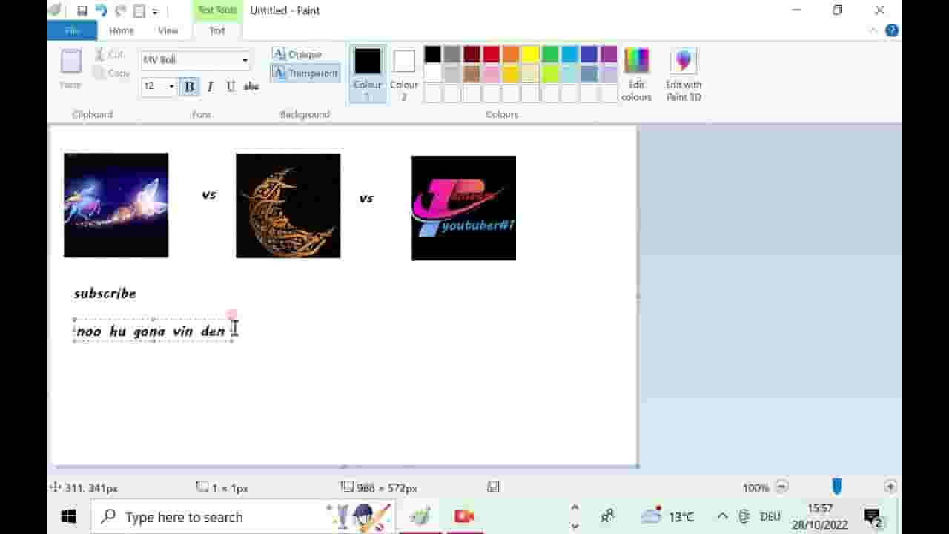Select Colour 2 background button
This screenshot has height=534, width=949.
[x=404, y=73]
